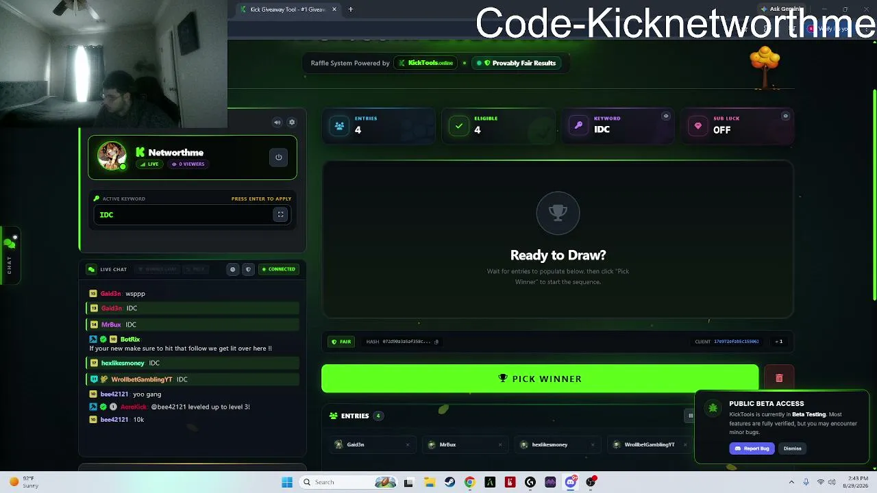This screenshot has height=493, width=877.
Task: Open the Windows Start menu
Action: [x=287, y=482]
